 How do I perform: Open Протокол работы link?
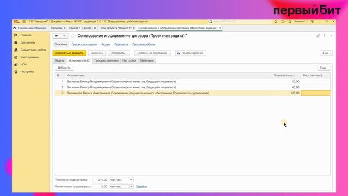[144, 44]
